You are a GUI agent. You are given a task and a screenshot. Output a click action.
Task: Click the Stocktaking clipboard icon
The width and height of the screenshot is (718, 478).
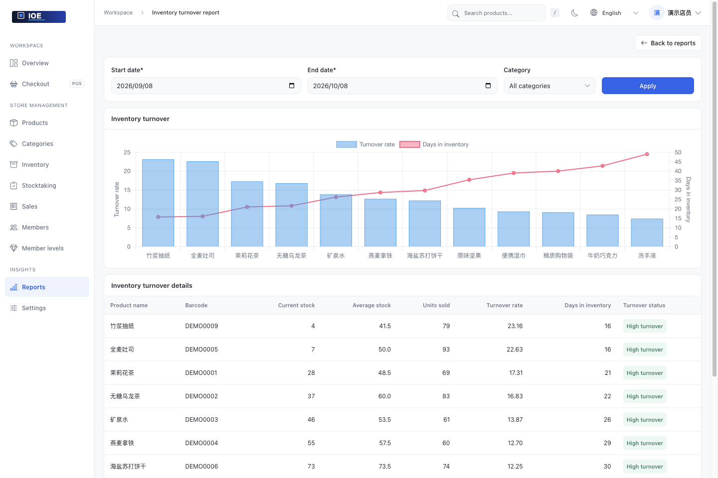[14, 186]
